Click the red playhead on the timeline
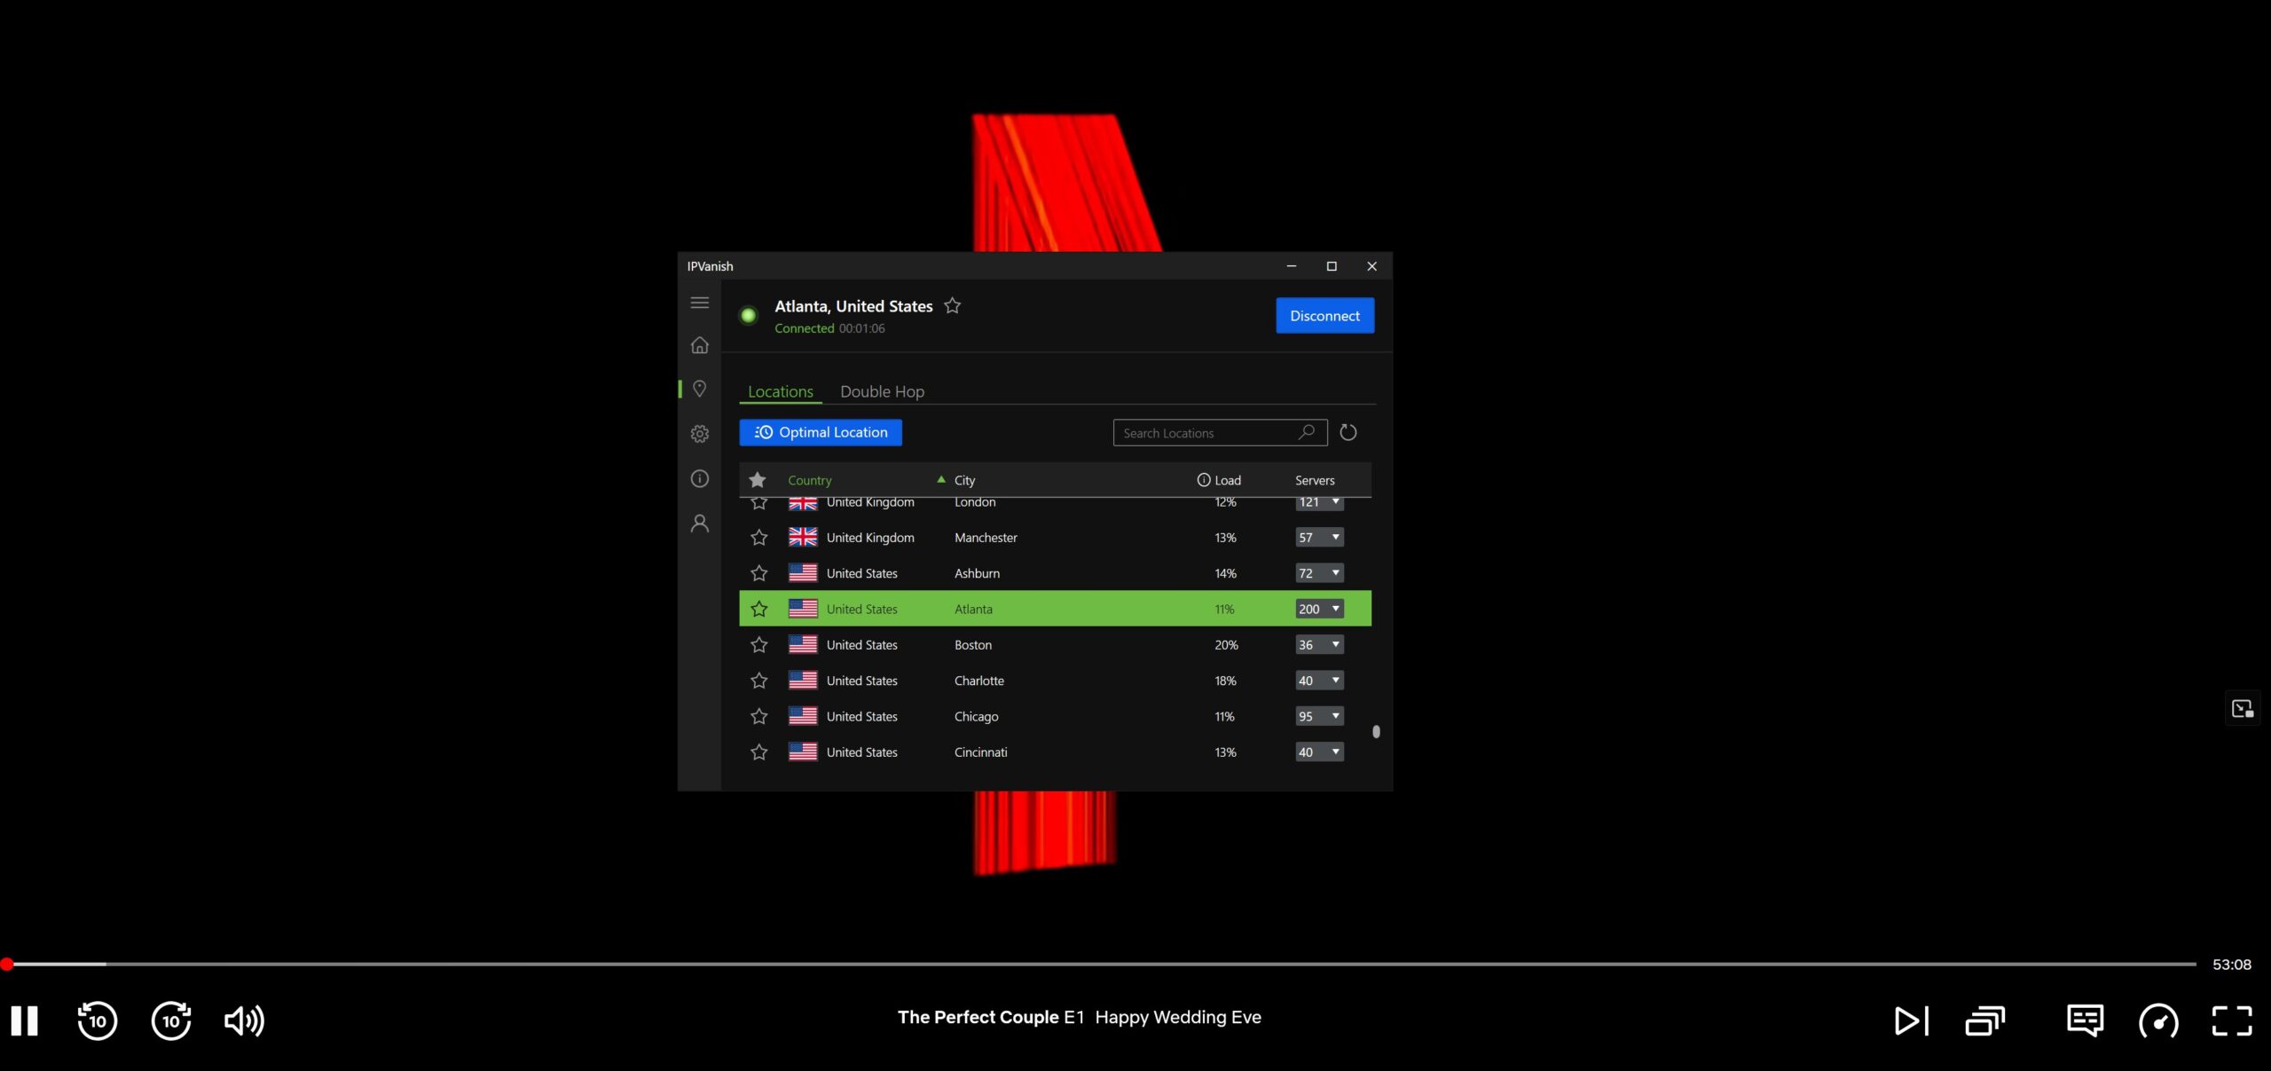2271x1071 pixels. [x=7, y=964]
